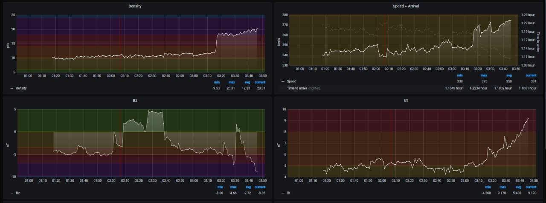Viewport: 546px width, 203px height.
Task: Sort Bt legend by current column
Action: (x=531, y=187)
